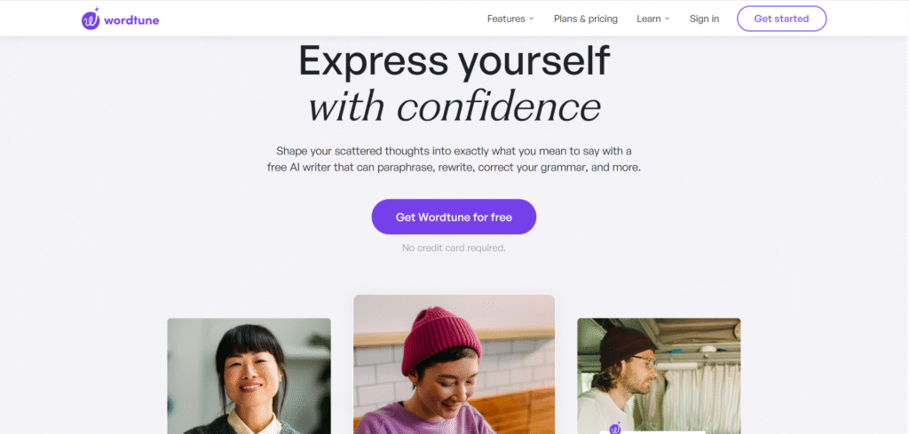Click Get Wordtune for free button

[x=454, y=217]
